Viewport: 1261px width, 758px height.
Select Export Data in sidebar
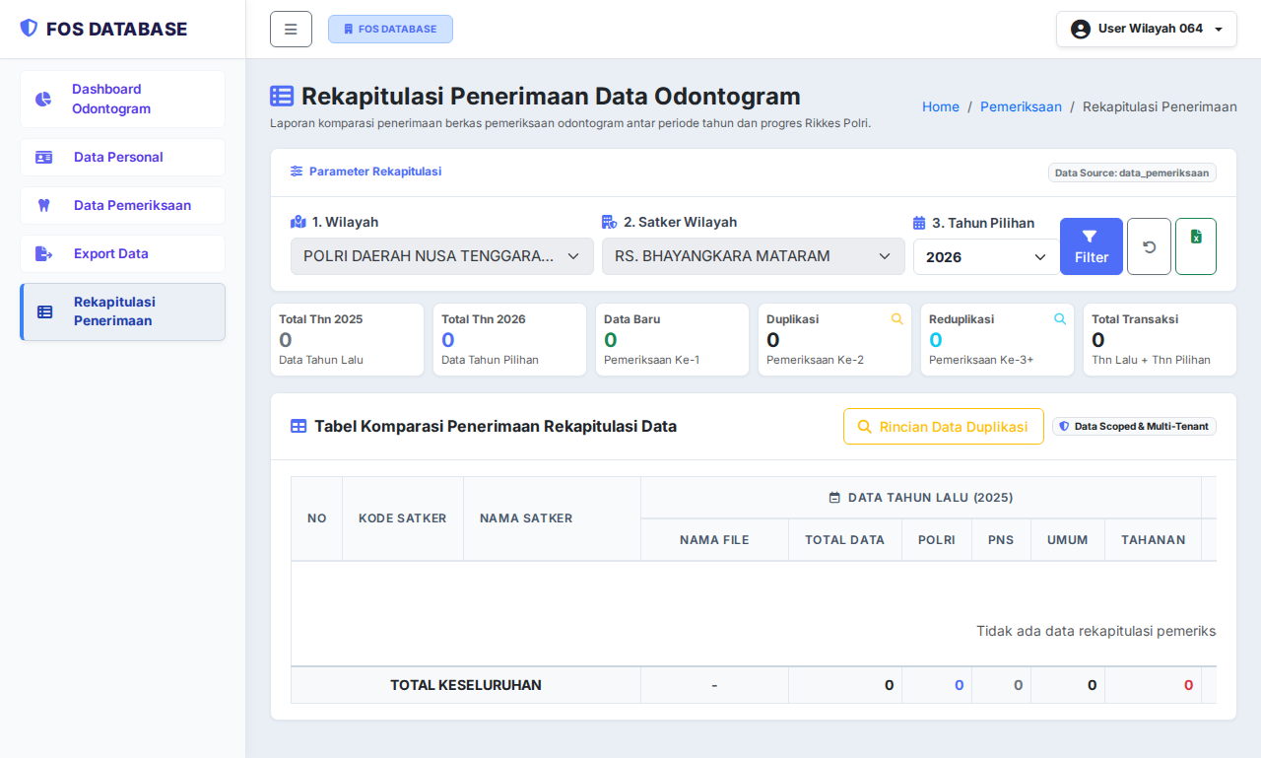coord(122,253)
